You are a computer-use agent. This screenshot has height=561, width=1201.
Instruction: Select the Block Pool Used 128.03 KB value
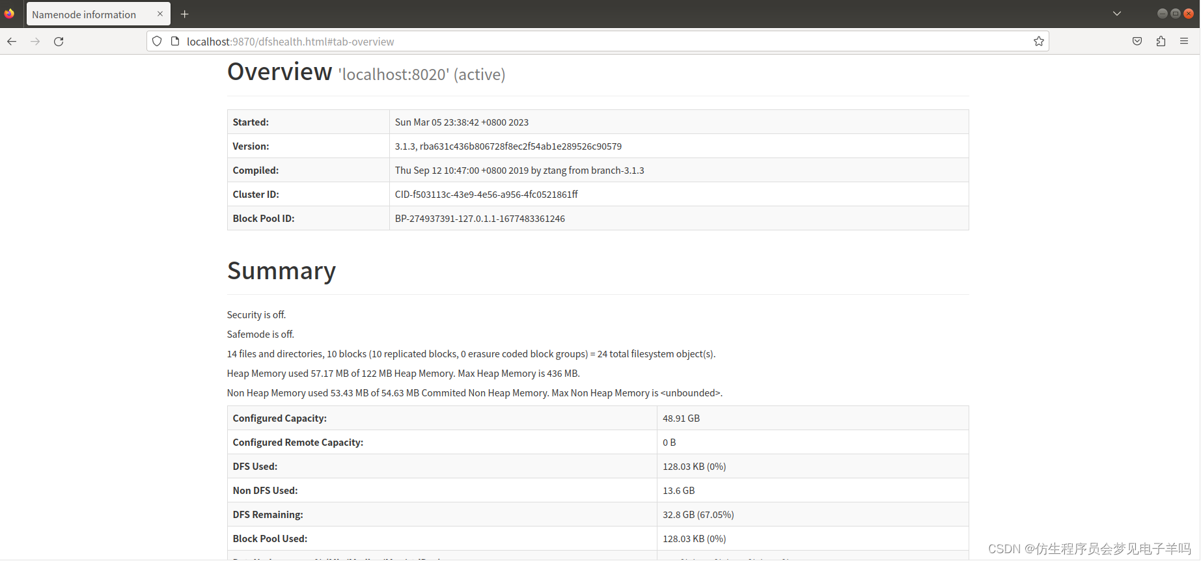tap(695, 539)
